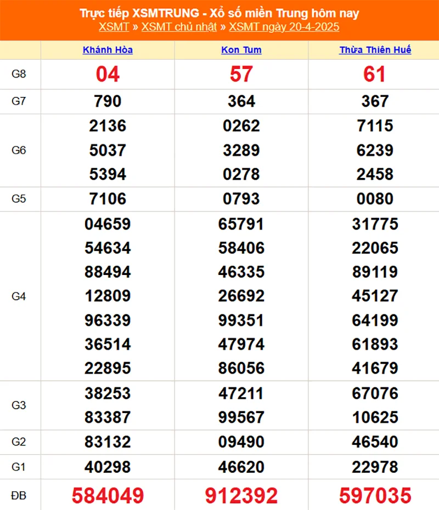Click G4 result 41679
439x510 pixels.
(375, 368)
